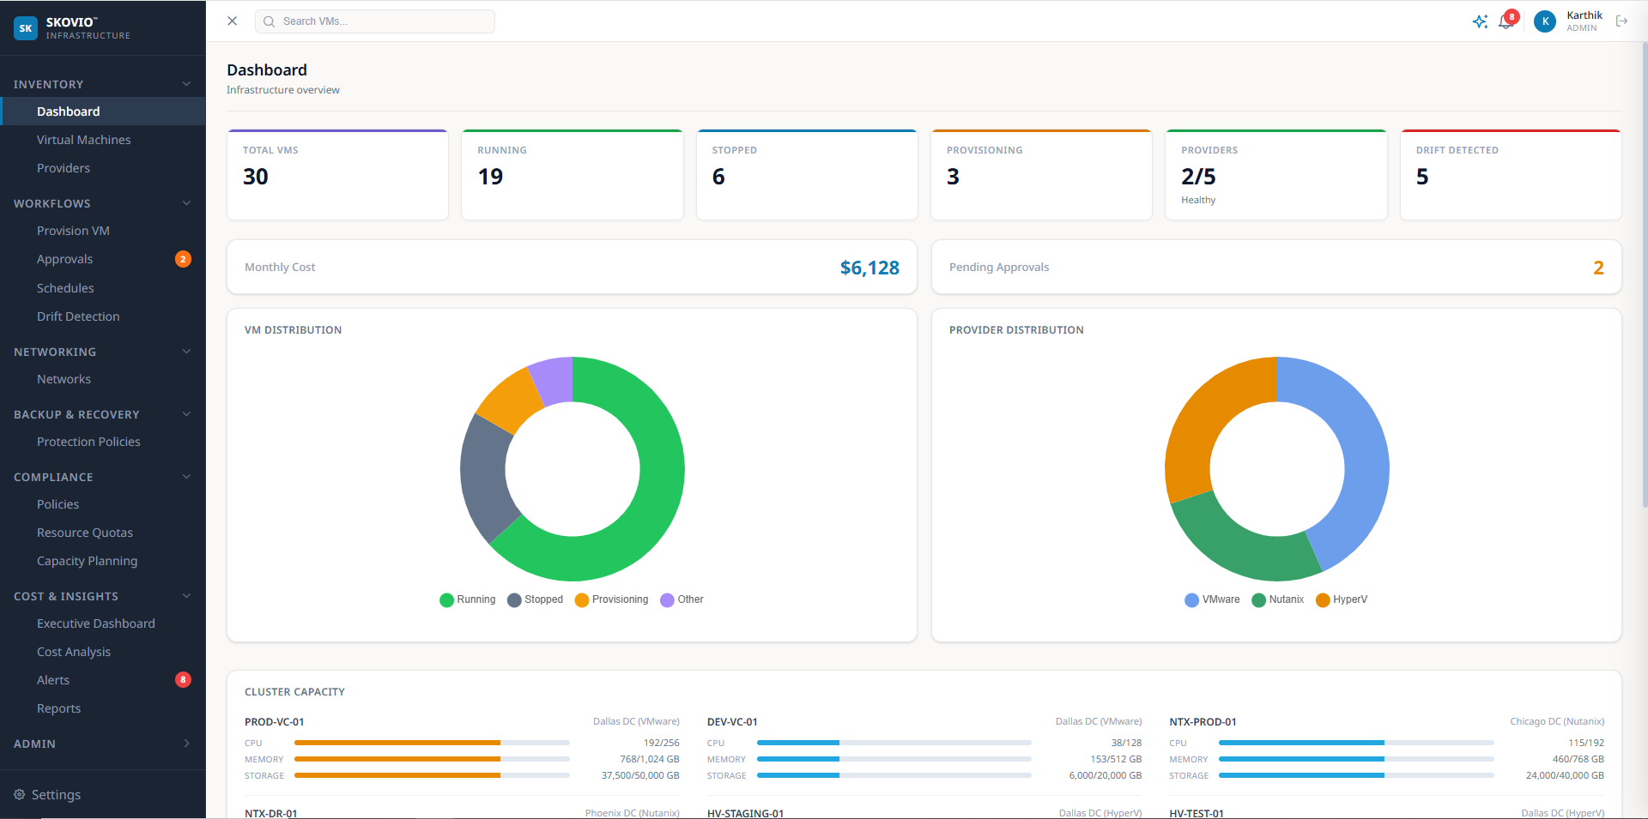
Task: Click the page vertical scrollbar
Action: [x=1644, y=274]
